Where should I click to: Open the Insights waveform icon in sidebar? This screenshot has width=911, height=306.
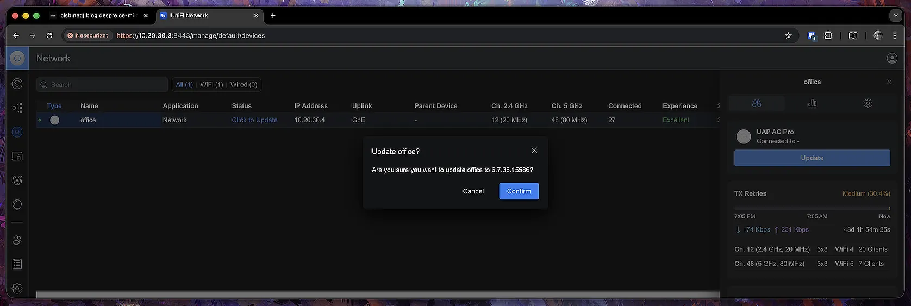17,180
